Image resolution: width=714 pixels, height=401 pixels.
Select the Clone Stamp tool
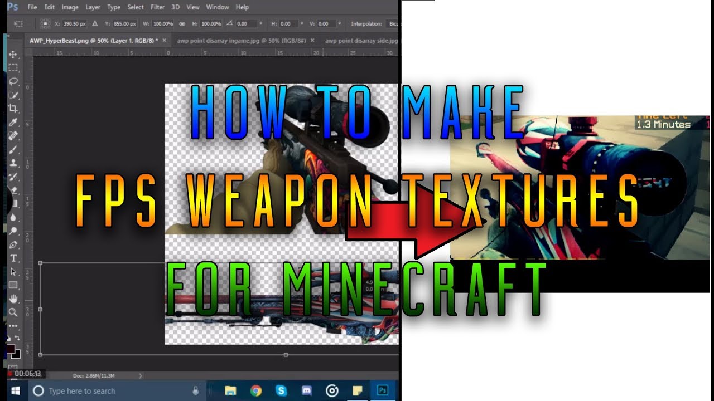[x=13, y=163]
